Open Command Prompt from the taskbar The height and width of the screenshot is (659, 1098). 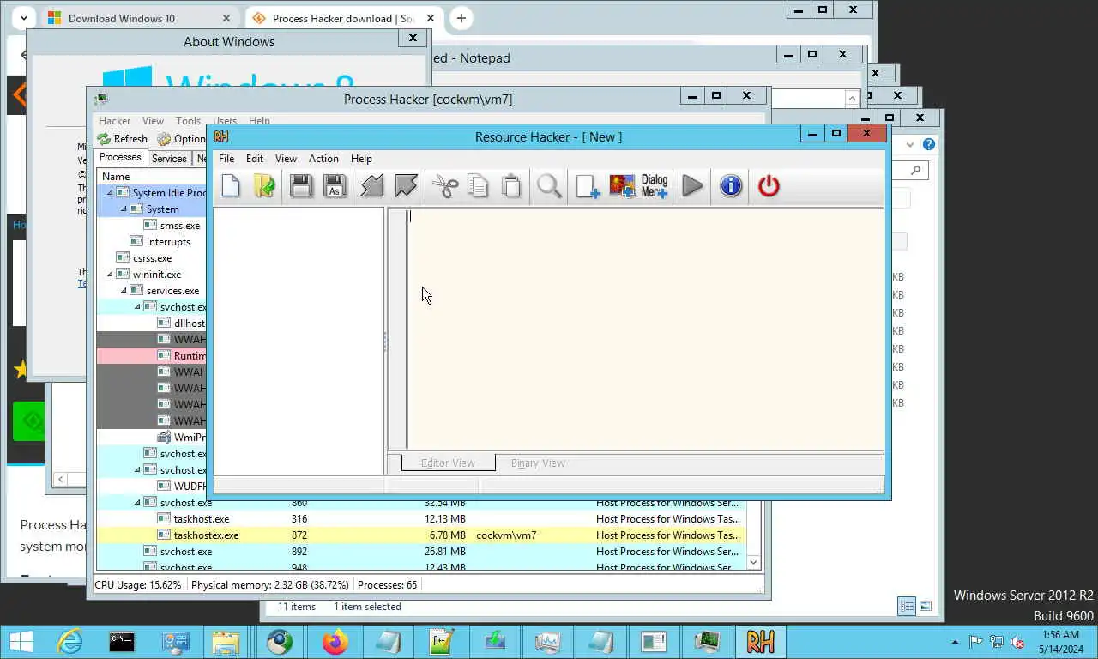[x=122, y=642]
